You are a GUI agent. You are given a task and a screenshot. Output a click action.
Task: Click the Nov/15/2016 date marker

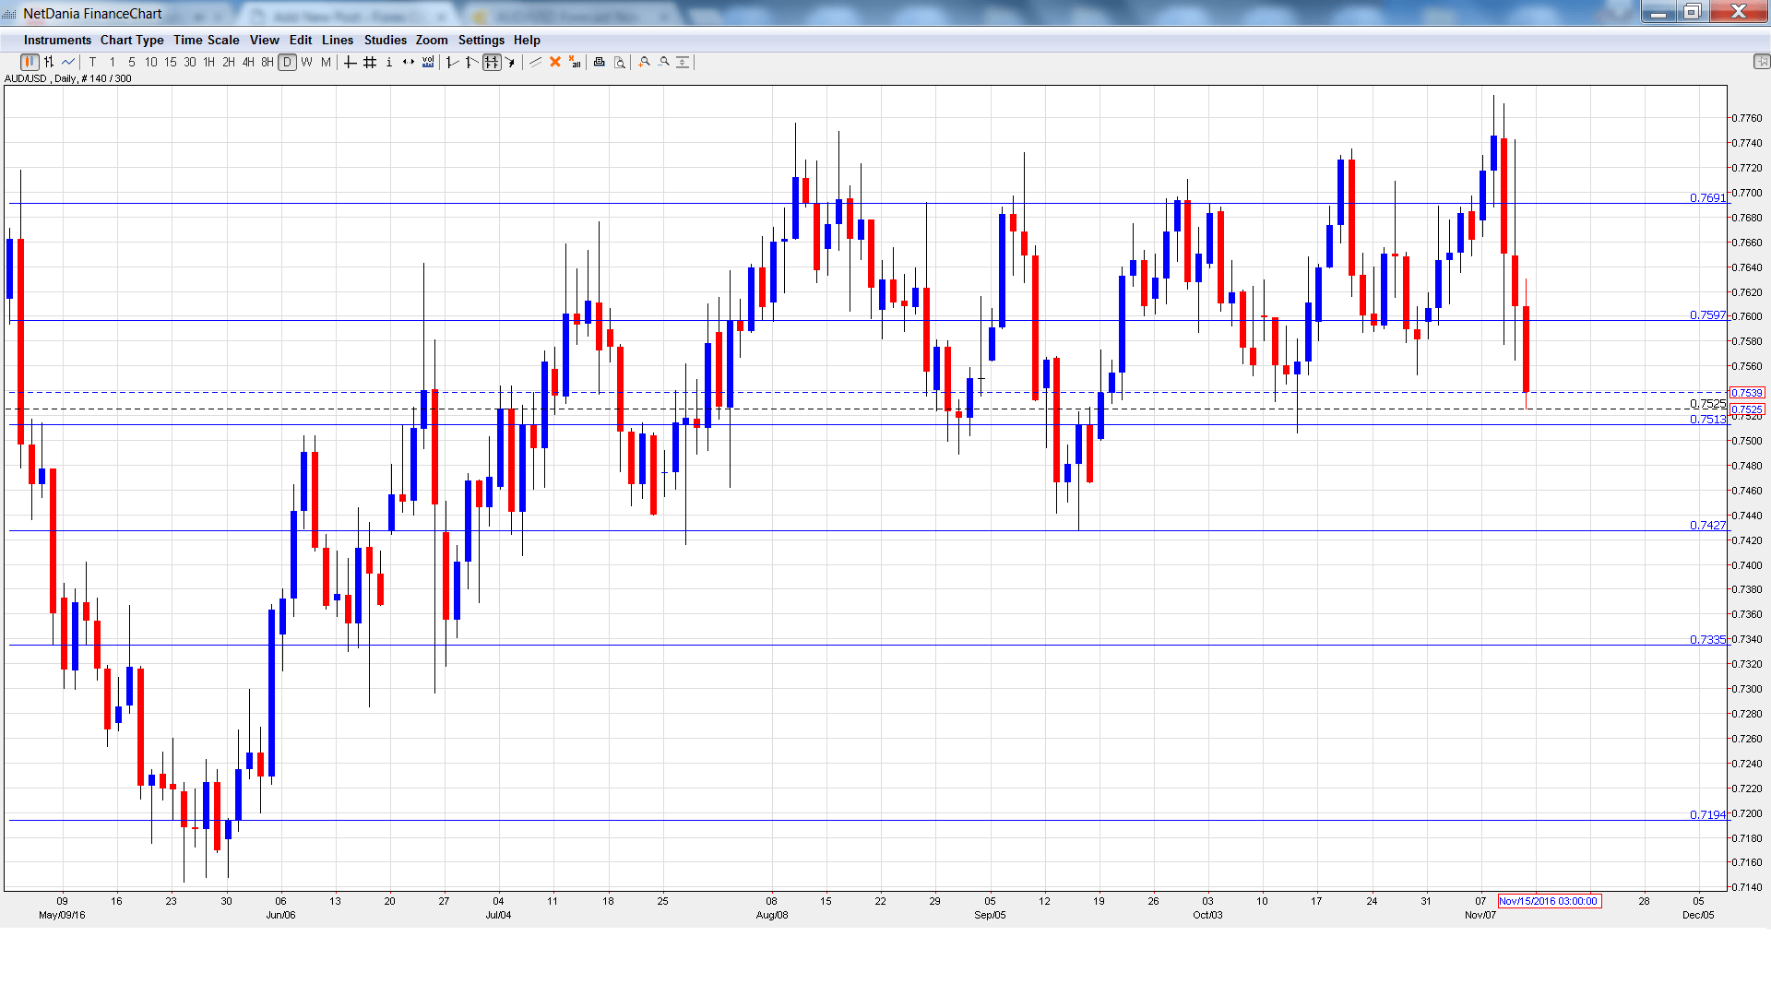1549,902
